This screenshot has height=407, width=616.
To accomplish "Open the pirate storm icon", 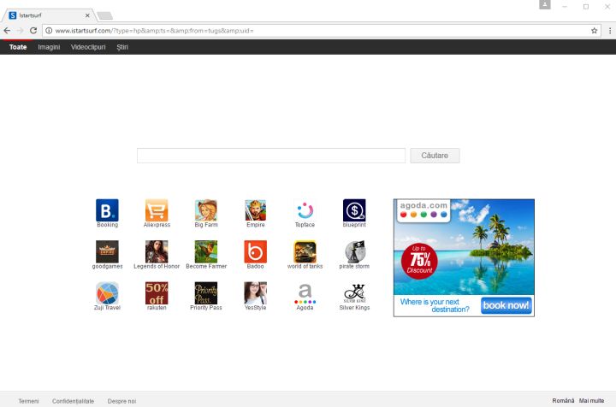I will click(354, 252).
